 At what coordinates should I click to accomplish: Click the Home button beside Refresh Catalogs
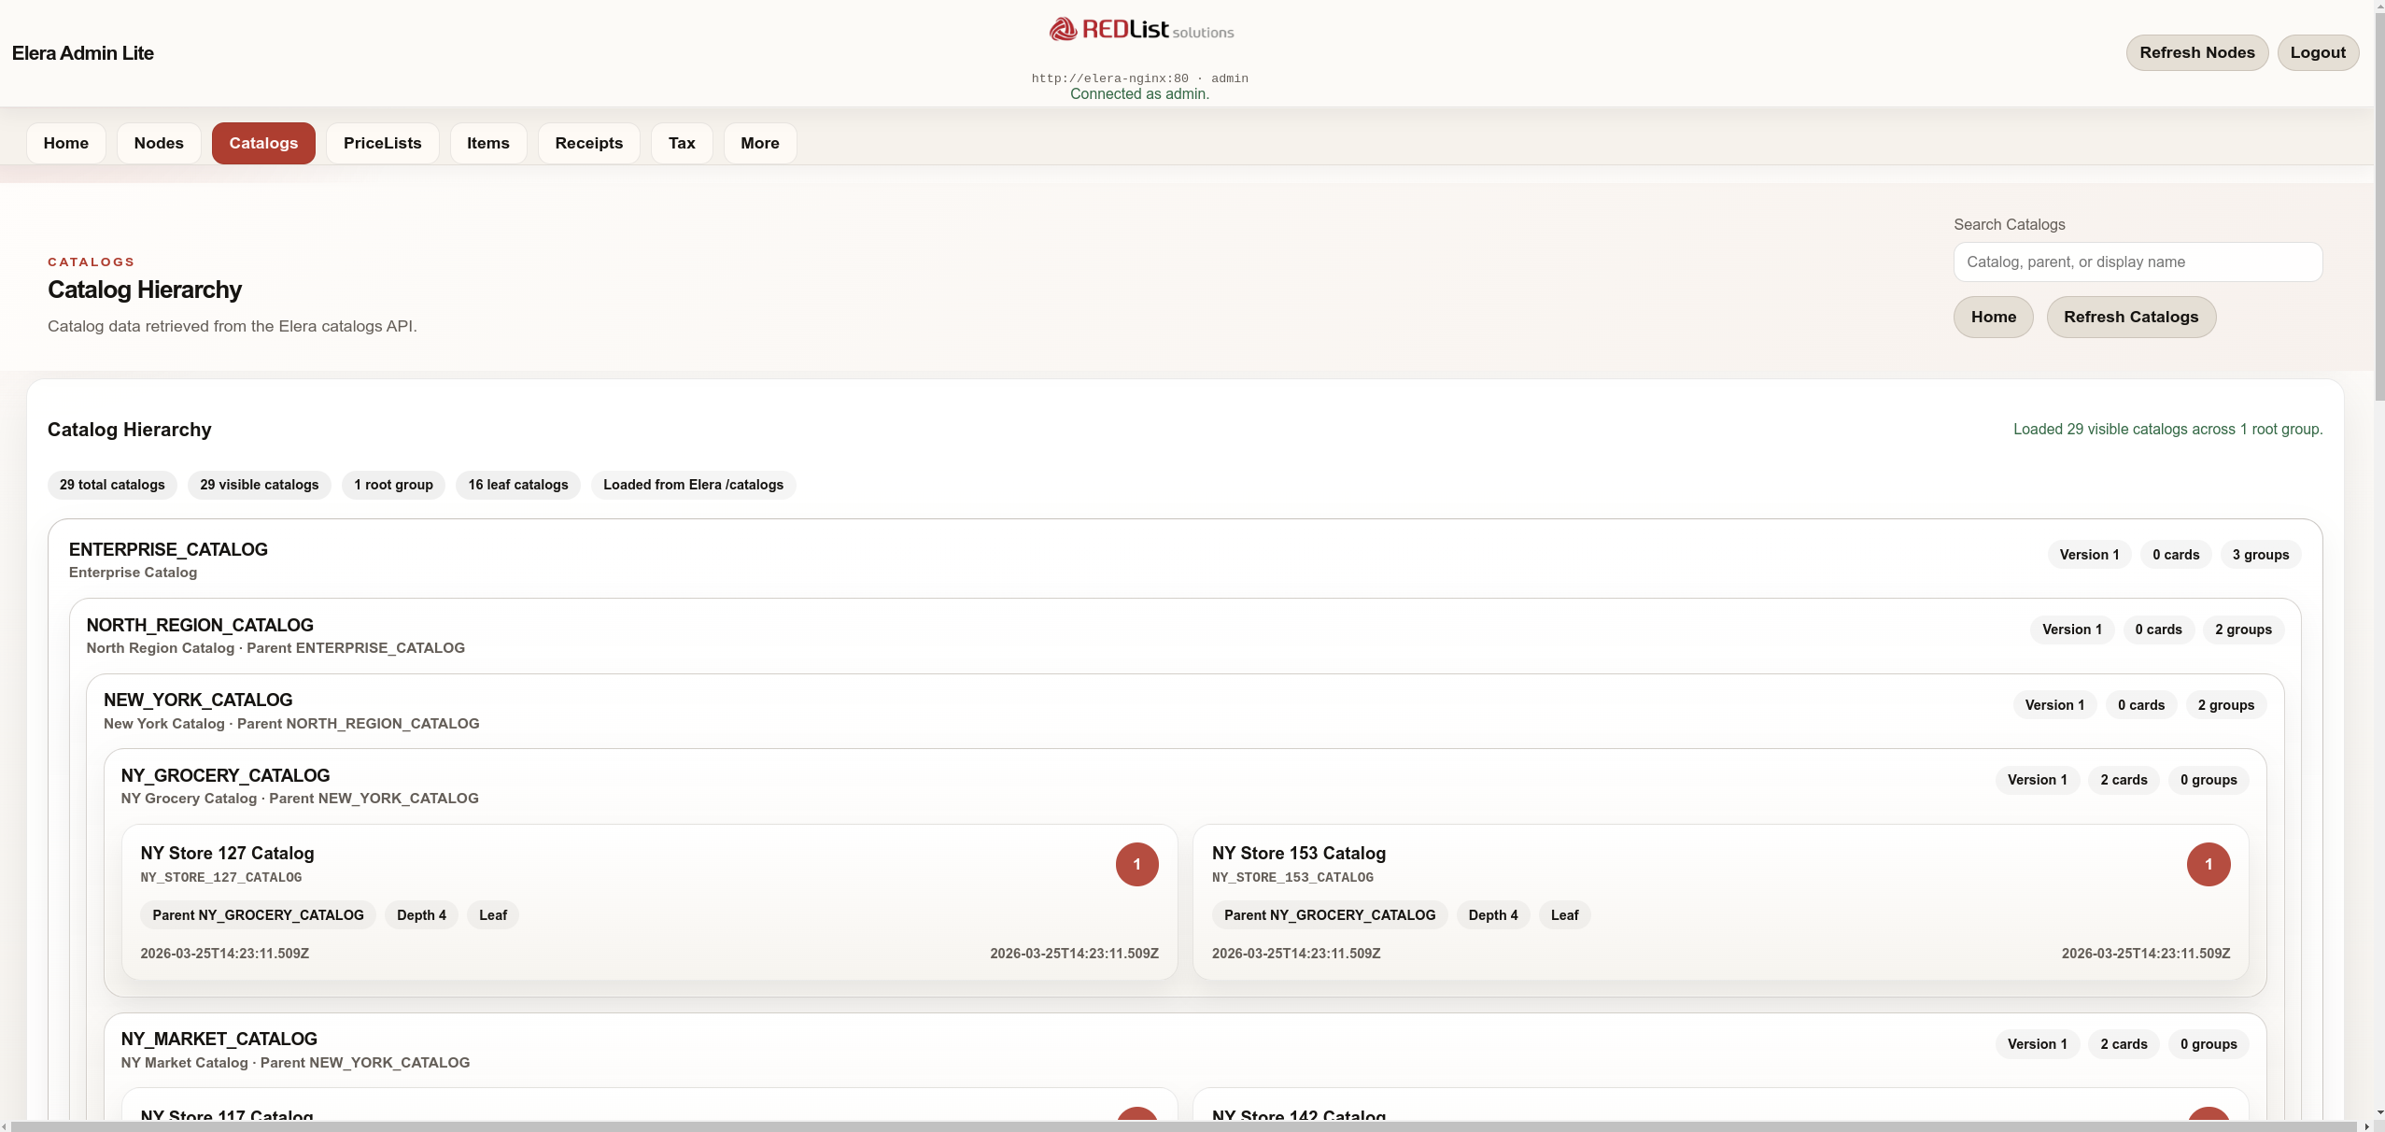point(1993,317)
